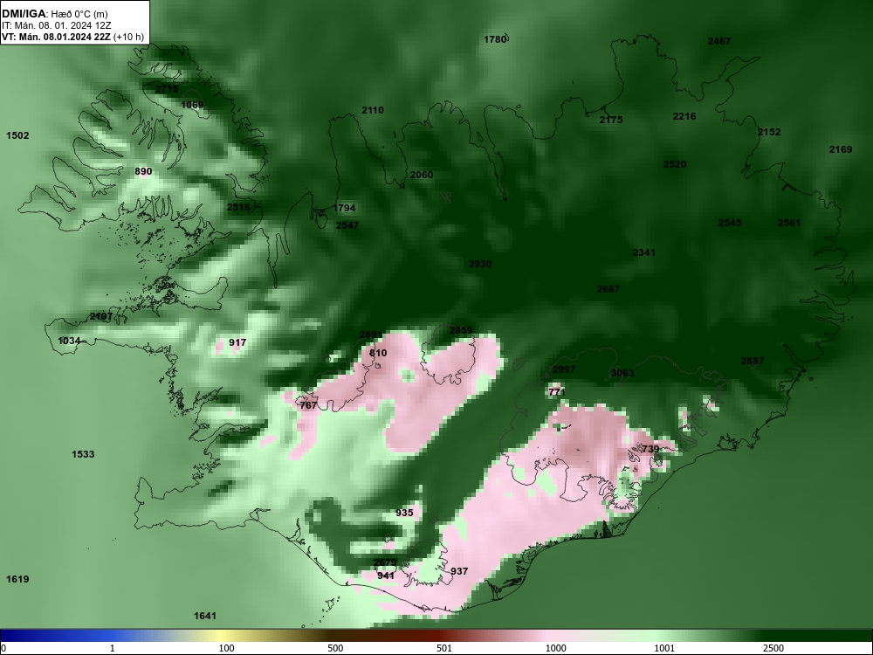
Task: Click the 2175 height value
Action: [611, 120]
